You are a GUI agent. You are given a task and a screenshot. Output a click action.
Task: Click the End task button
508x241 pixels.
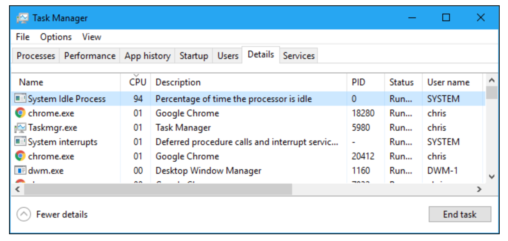pyautogui.click(x=460, y=214)
